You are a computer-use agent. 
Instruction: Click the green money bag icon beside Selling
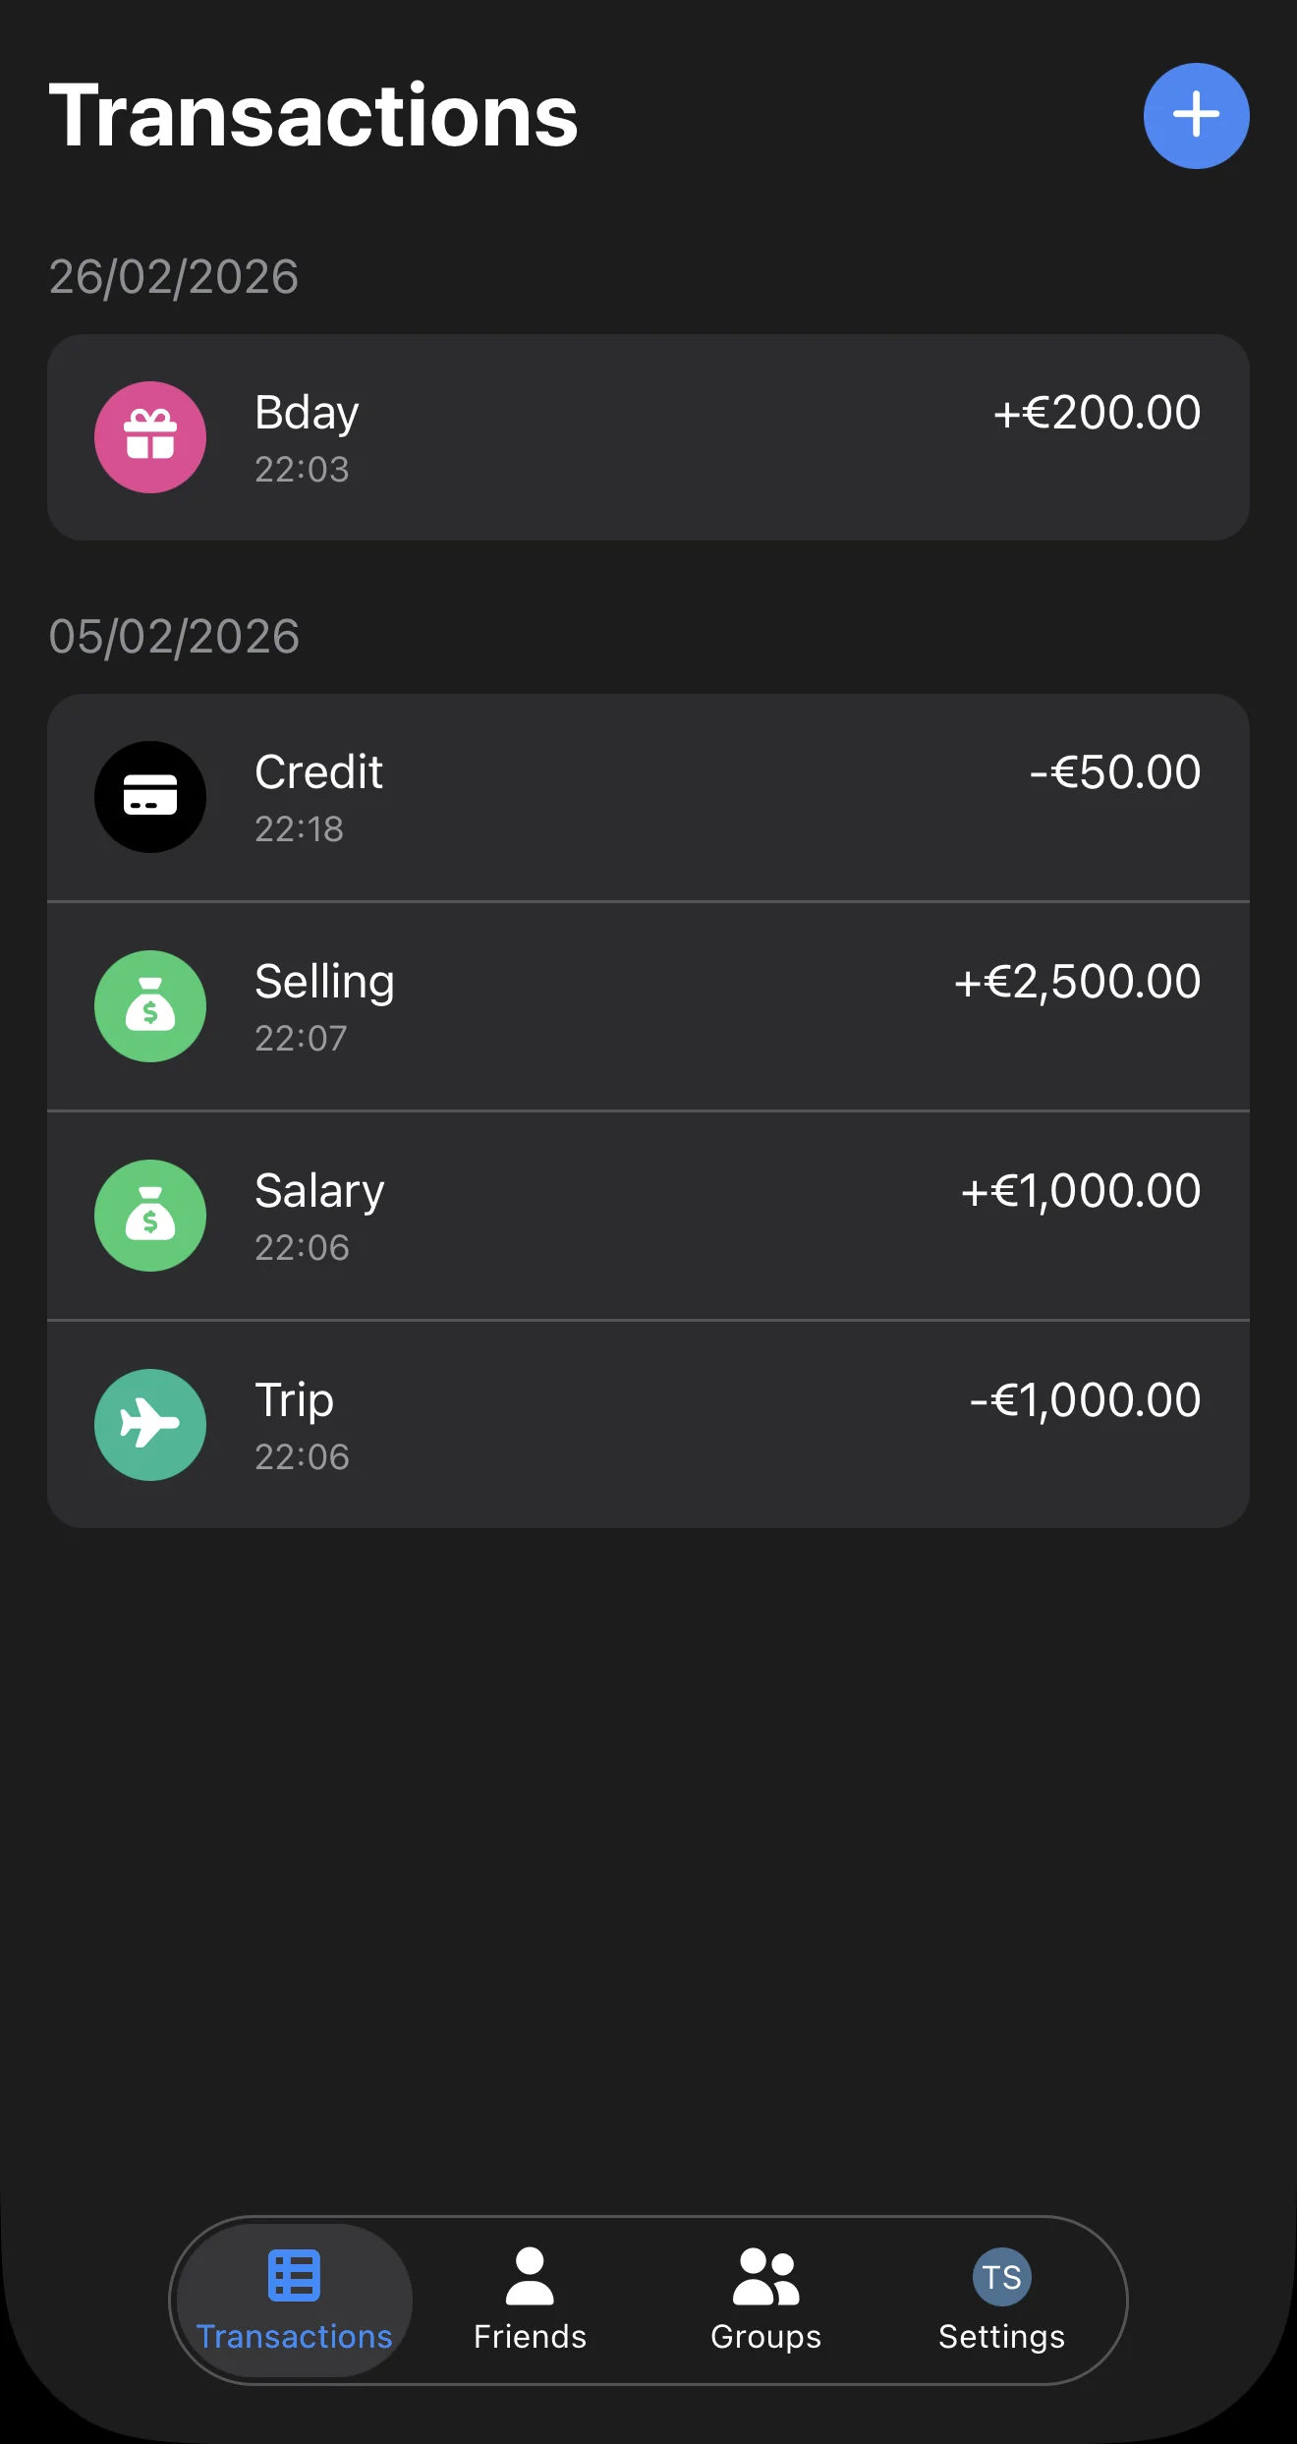(150, 1006)
